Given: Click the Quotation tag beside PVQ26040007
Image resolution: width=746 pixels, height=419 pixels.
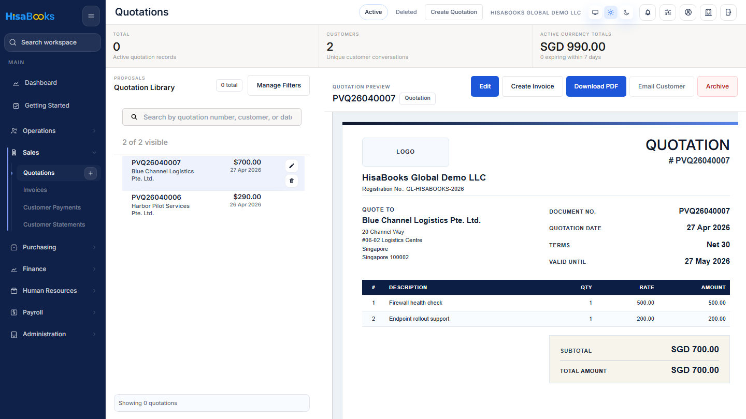Looking at the screenshot, I should 418,98.
